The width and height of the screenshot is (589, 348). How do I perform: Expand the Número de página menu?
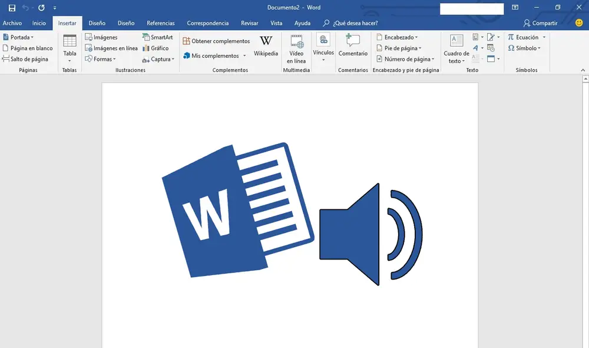point(405,59)
